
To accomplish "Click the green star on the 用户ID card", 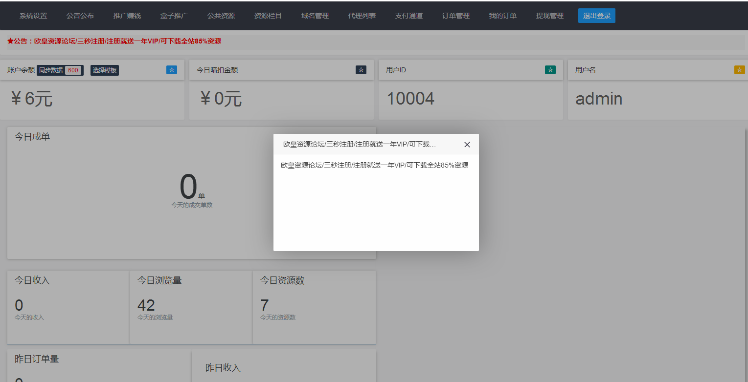I will (x=550, y=69).
